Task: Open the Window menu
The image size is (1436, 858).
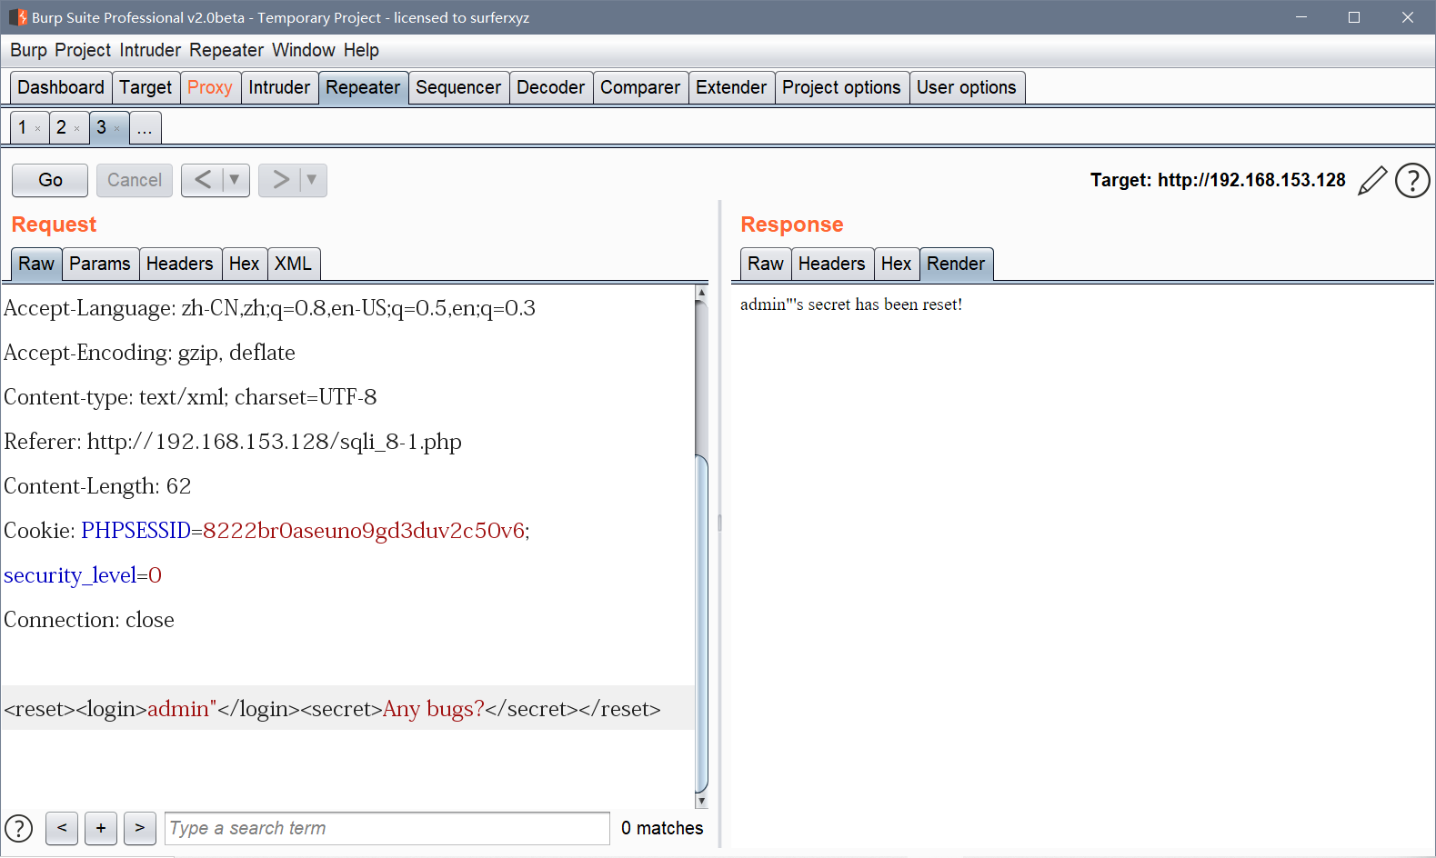Action: [x=304, y=50]
